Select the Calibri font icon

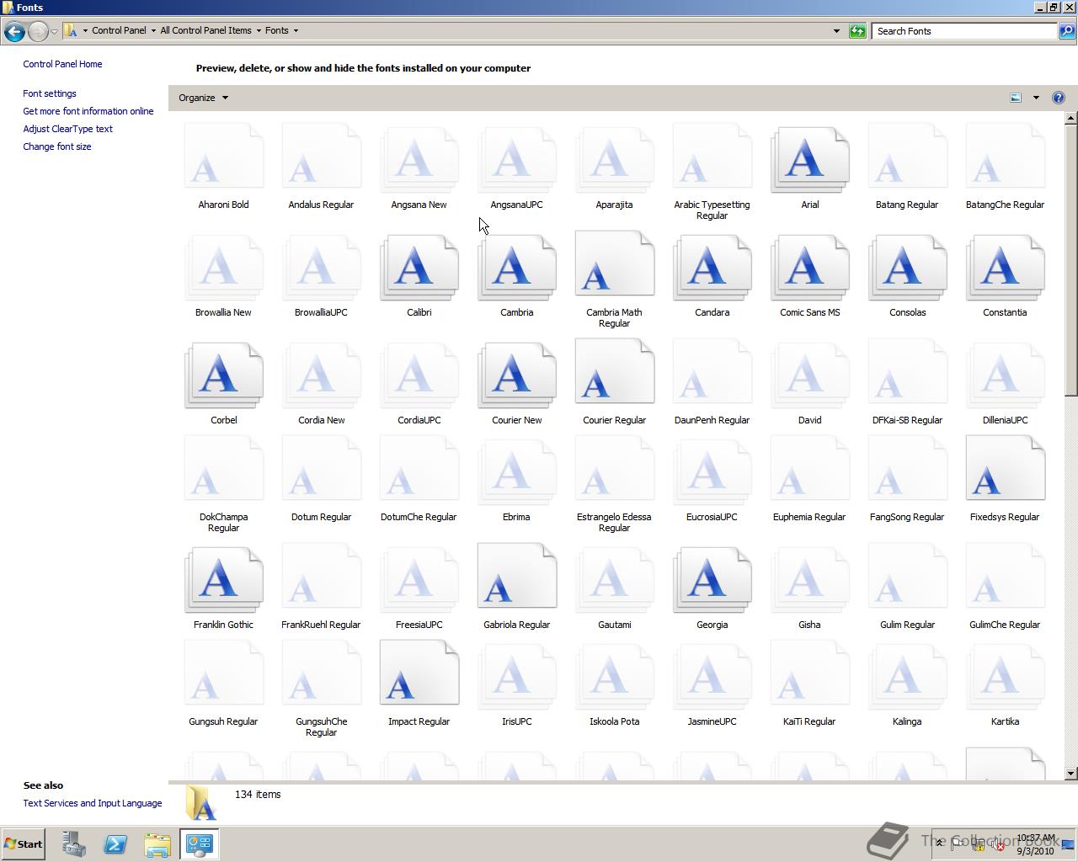click(419, 266)
